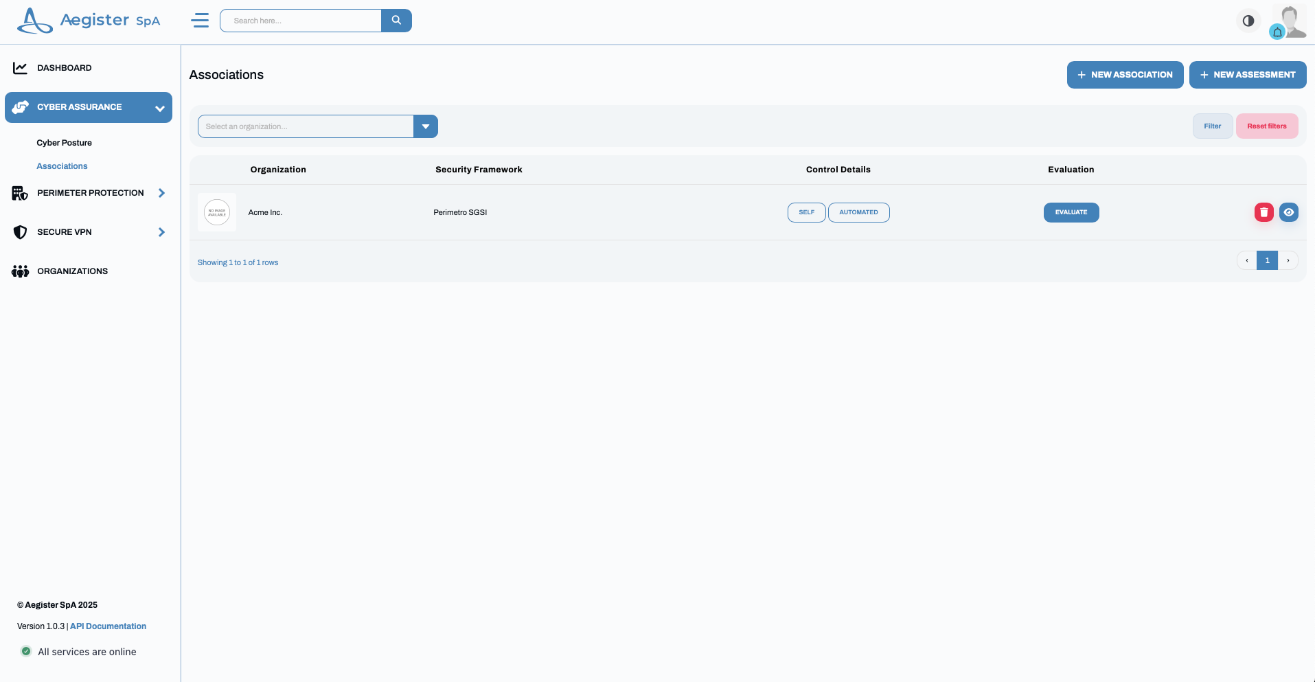
Task: Select the Associations submenu item
Action: click(62, 166)
